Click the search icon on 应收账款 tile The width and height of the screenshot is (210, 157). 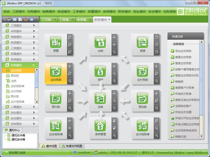click(x=70, y=81)
